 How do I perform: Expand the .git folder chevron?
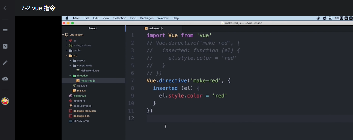coord(67,40)
